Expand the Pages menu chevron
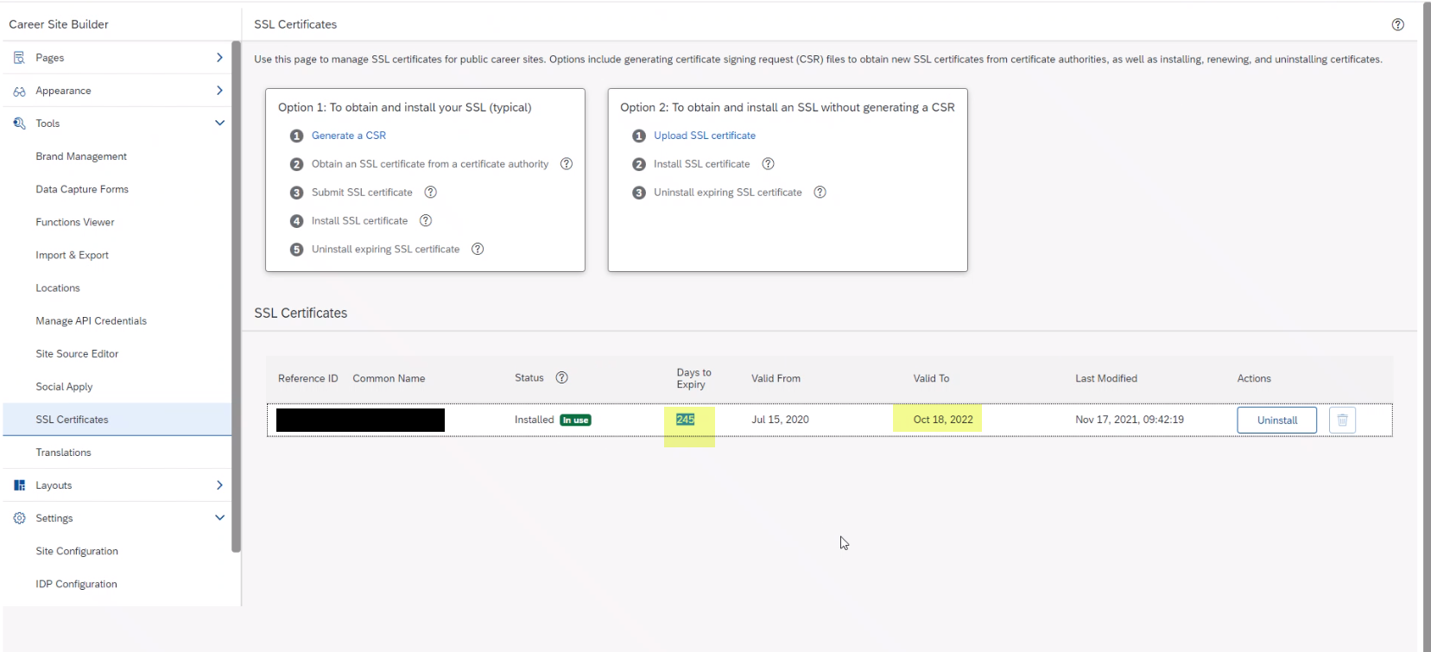Screen dimensions: 1431x652 coord(219,58)
